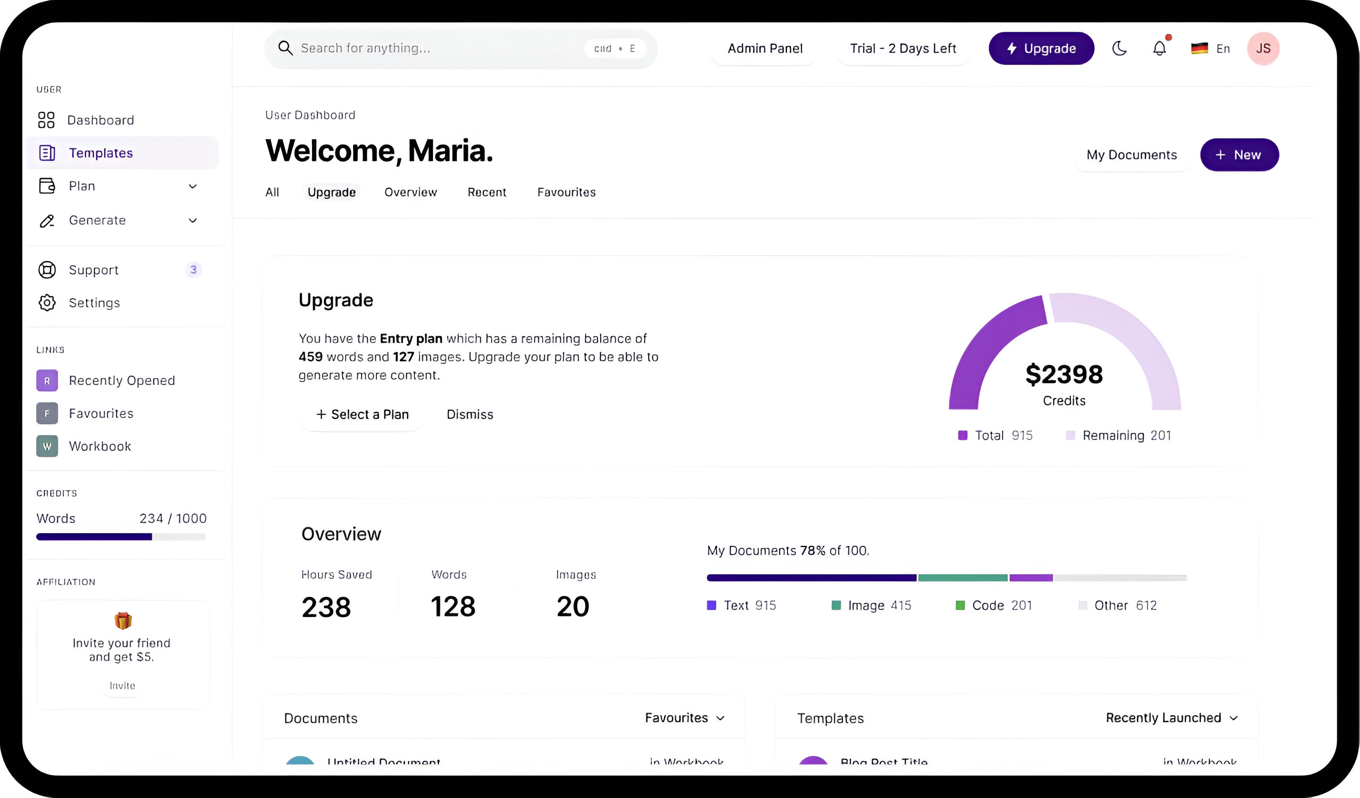The width and height of the screenshot is (1360, 798).
Task: Click the Dashboard icon
Action: click(x=46, y=119)
